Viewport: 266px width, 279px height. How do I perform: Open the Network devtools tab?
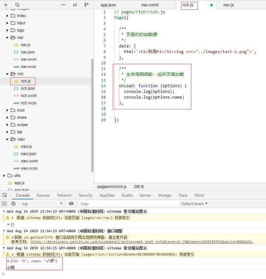click(64, 195)
